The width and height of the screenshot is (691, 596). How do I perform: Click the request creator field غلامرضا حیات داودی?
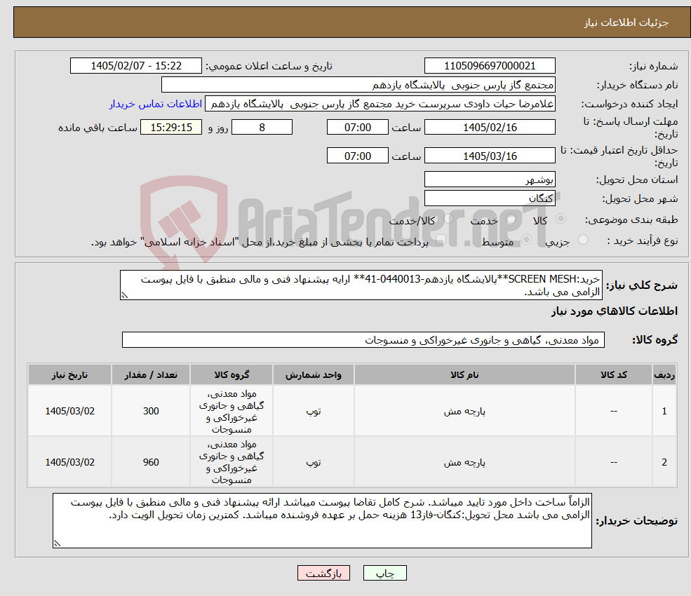pyautogui.click(x=380, y=104)
